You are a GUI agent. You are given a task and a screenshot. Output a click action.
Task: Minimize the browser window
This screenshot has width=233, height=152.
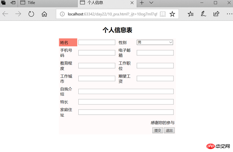pos(202,3)
